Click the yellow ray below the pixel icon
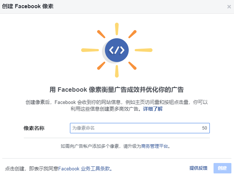Screen dimensions: 234x176 [x=117, y=71]
